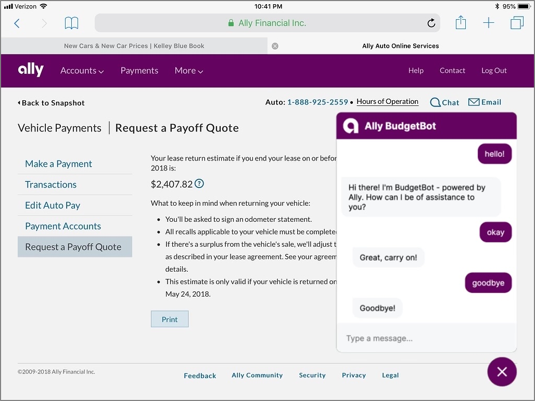This screenshot has height=401, width=535.
Task: Click the Type a message input field
Action: pyautogui.click(x=426, y=338)
